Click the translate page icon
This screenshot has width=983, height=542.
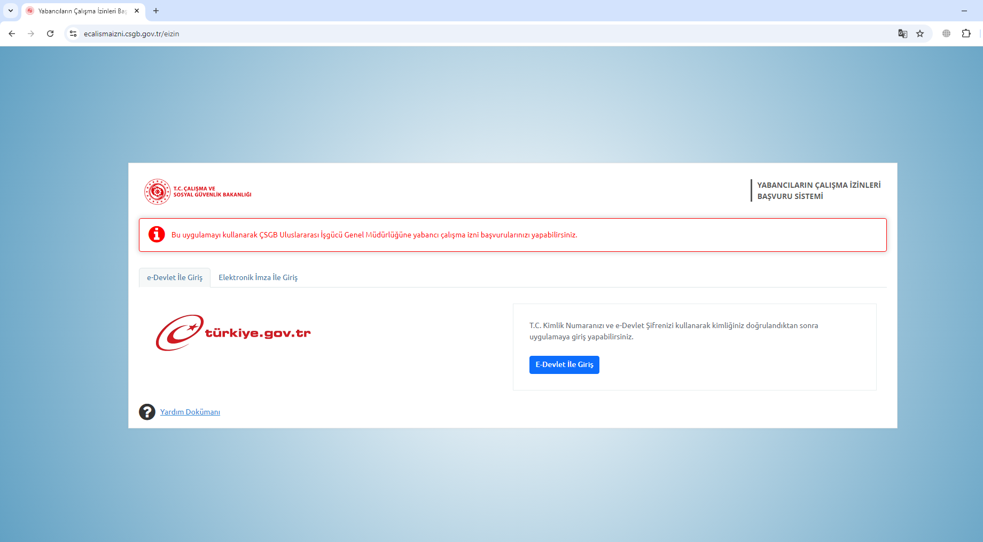pos(903,34)
